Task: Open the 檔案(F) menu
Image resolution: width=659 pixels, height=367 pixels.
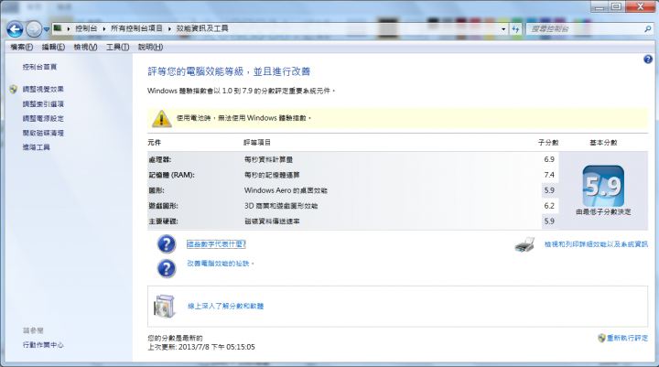Action: tap(21, 47)
